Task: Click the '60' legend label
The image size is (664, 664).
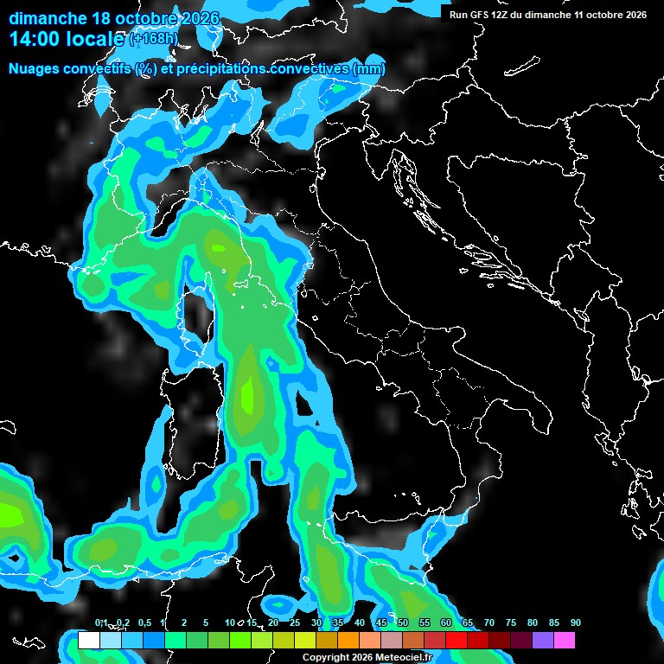Action: [446, 622]
